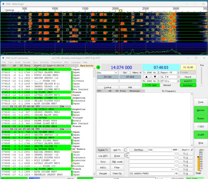
Task: Open the AutoSeq menu
Action: point(44,62)
